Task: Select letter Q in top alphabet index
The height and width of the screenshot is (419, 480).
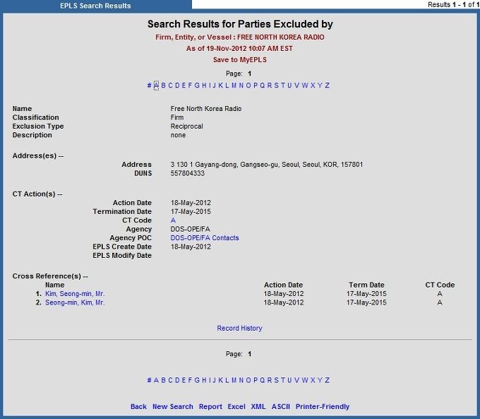Action: (262, 85)
